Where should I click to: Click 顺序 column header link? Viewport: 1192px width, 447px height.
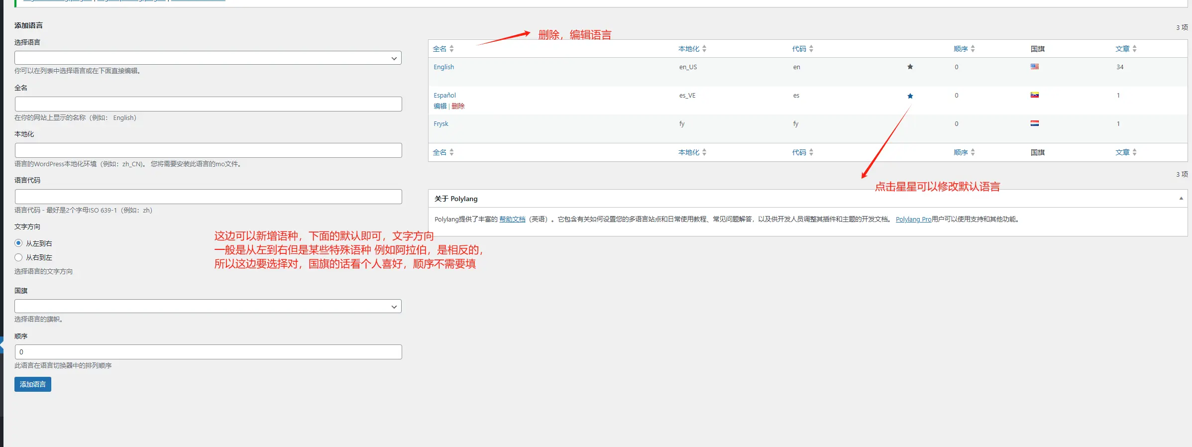coord(961,49)
